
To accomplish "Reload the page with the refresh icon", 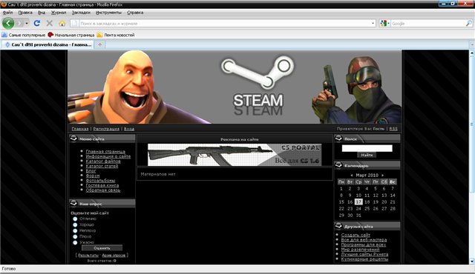I will coord(37,23).
